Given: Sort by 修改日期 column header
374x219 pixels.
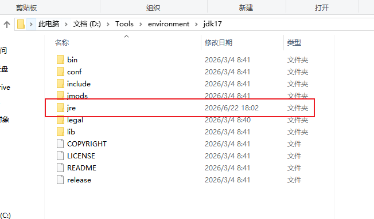Looking at the screenshot, I should tap(219, 43).
